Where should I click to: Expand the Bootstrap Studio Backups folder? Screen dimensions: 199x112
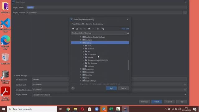coord(81,37)
